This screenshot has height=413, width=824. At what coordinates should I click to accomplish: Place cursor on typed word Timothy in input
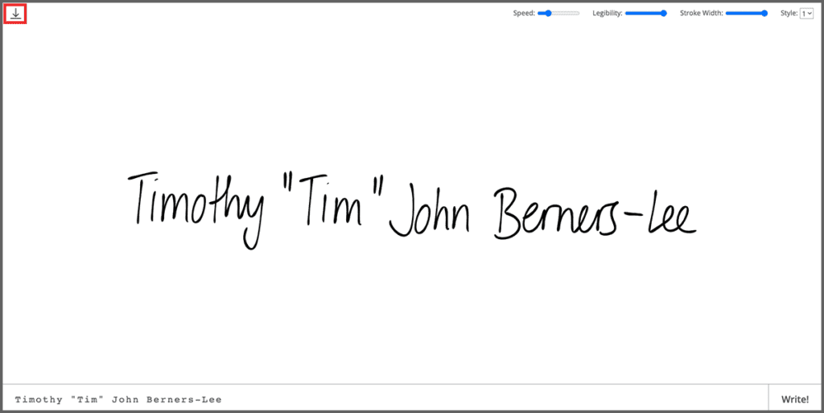[39, 400]
